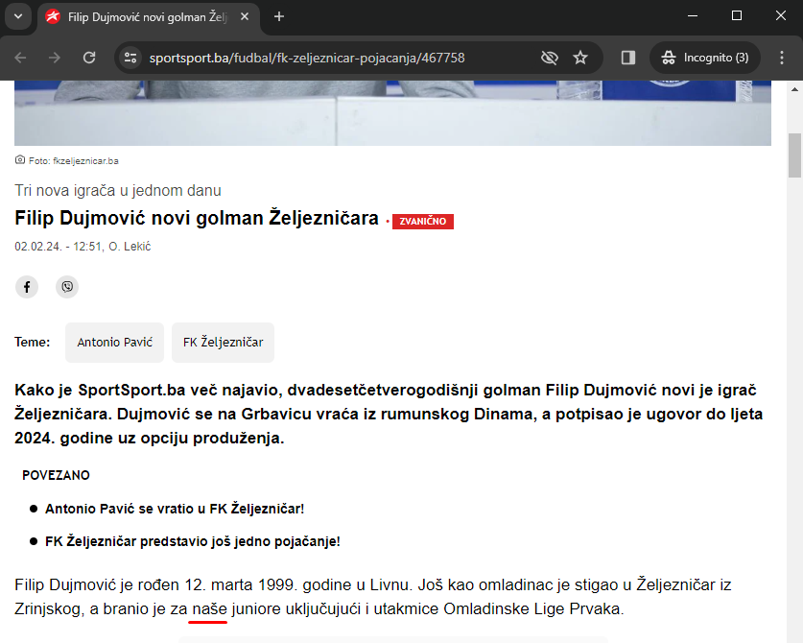Screen dimensions: 803x643
Task: Click the subtitle 'Tri nova igrača u jednom danu'
Action: coord(118,191)
